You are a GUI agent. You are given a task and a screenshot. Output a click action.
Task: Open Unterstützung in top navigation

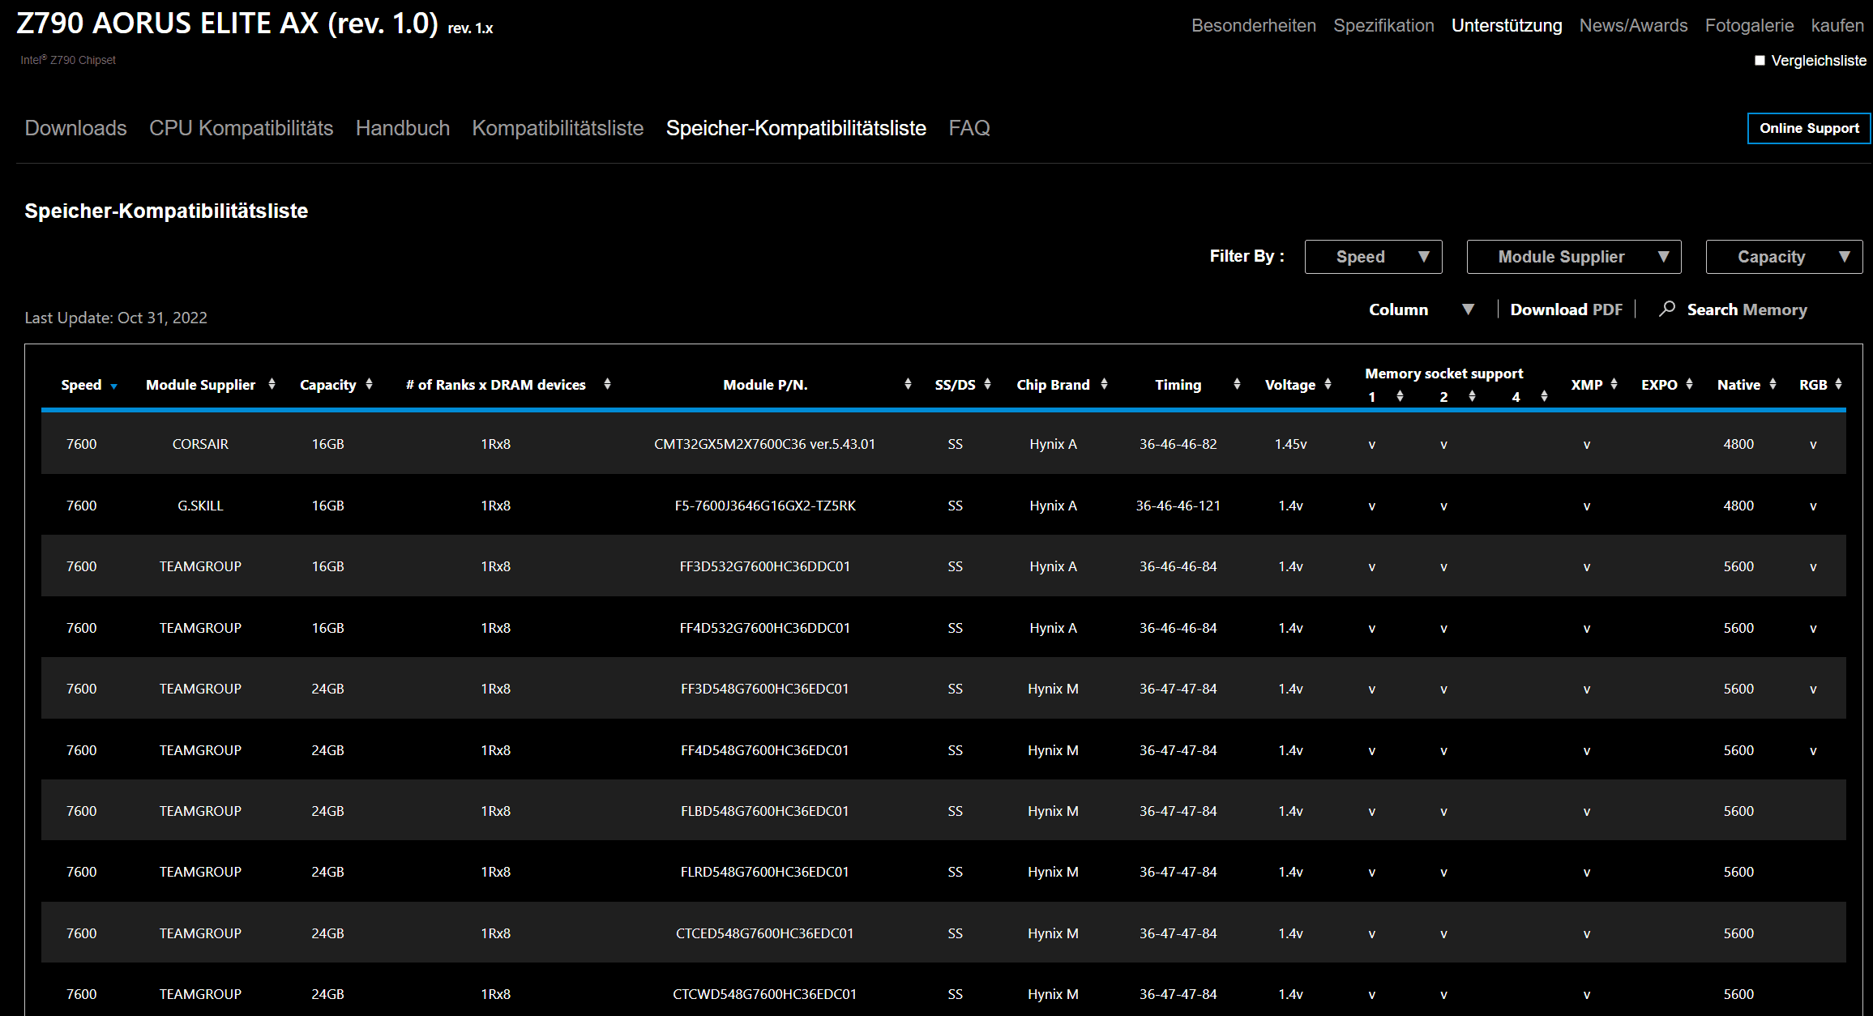coord(1507,25)
